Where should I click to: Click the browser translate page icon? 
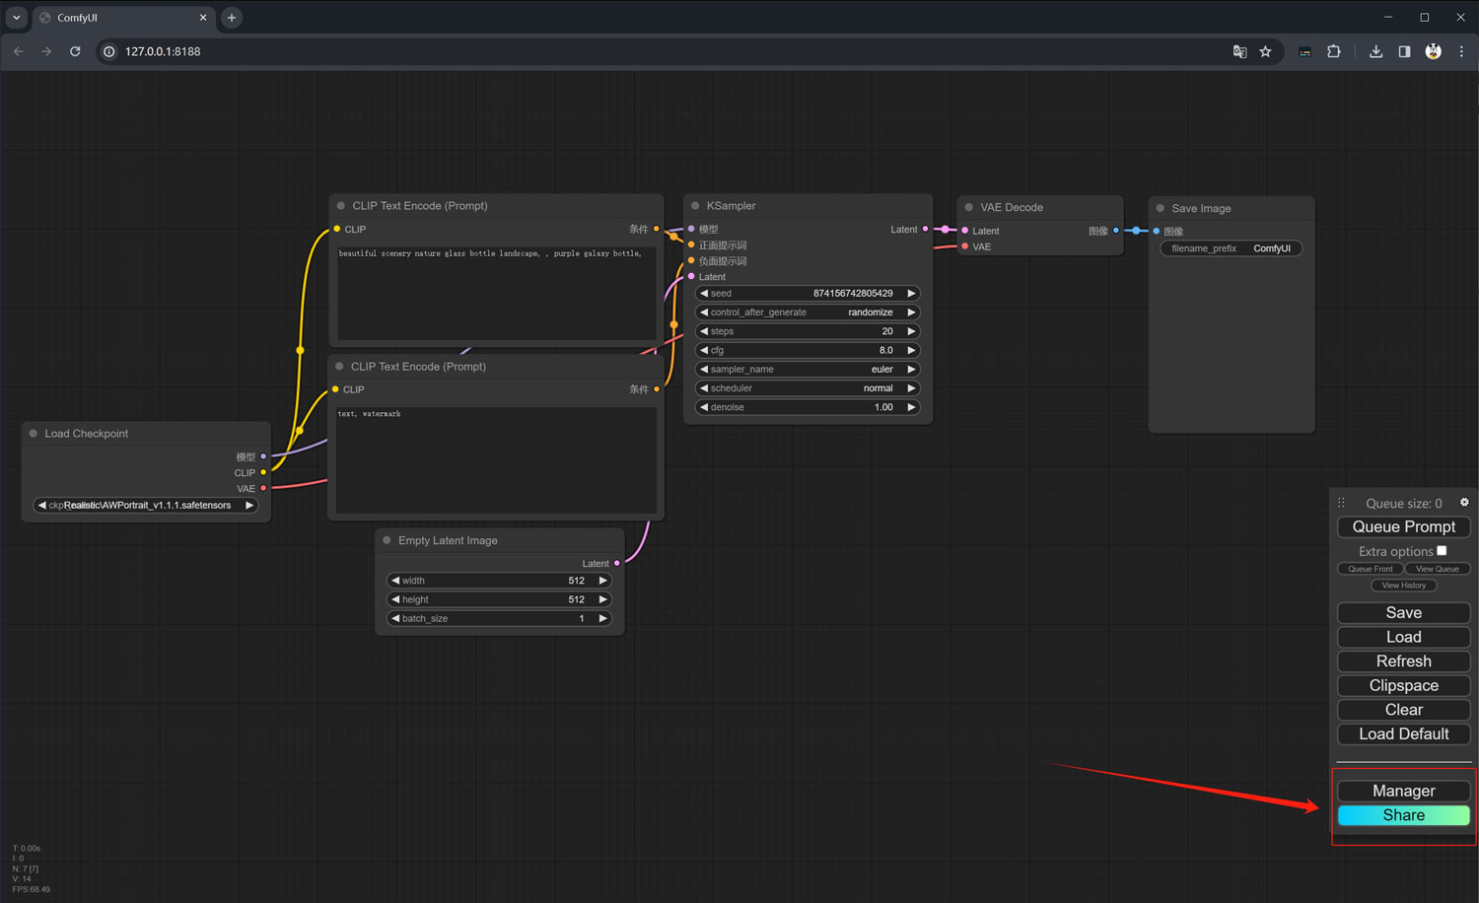pos(1239,51)
